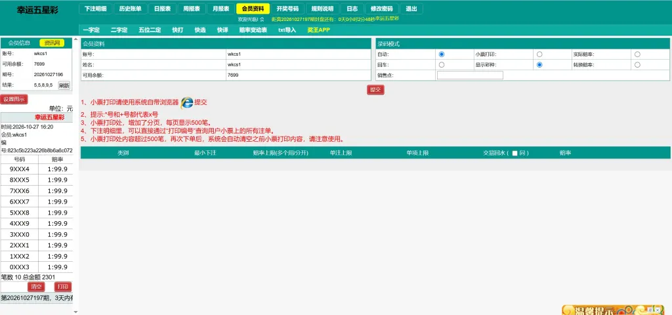Select the 自动 radio button
The image size is (672, 315).
(x=442, y=54)
